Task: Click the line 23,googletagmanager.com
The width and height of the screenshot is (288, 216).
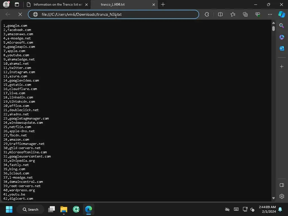Action: click(26, 118)
